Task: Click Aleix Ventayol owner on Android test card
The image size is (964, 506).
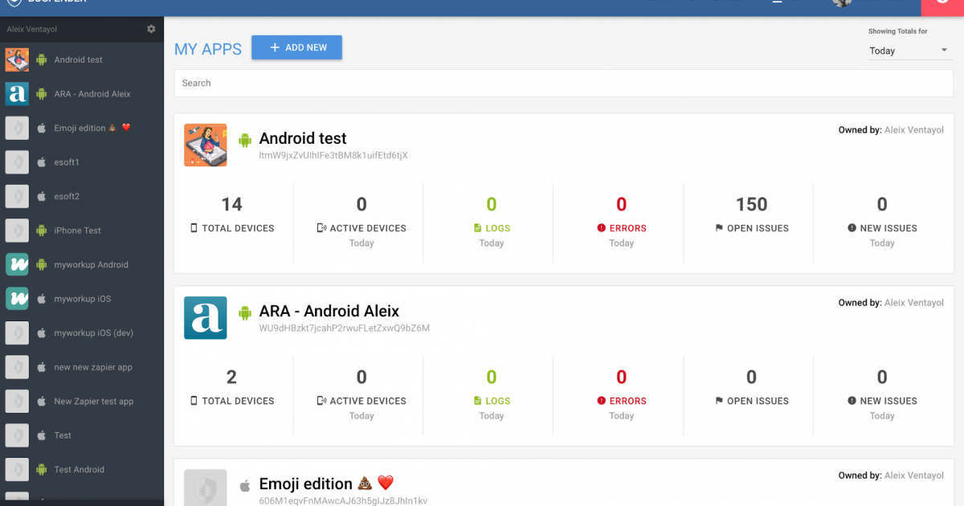Action: 914,130
